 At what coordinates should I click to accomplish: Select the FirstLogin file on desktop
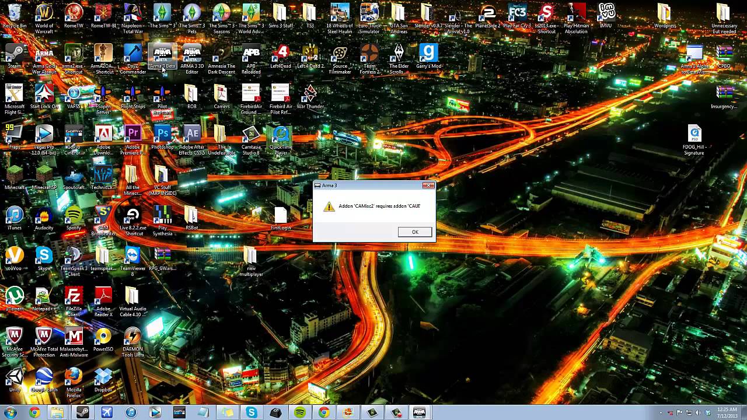tap(281, 218)
